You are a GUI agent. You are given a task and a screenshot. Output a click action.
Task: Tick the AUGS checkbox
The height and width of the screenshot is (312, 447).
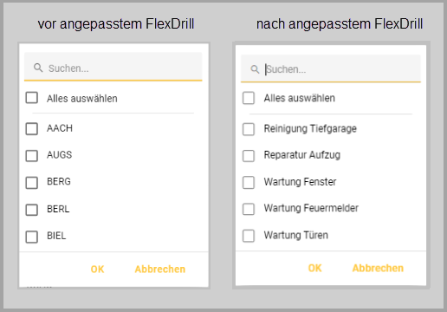point(32,156)
